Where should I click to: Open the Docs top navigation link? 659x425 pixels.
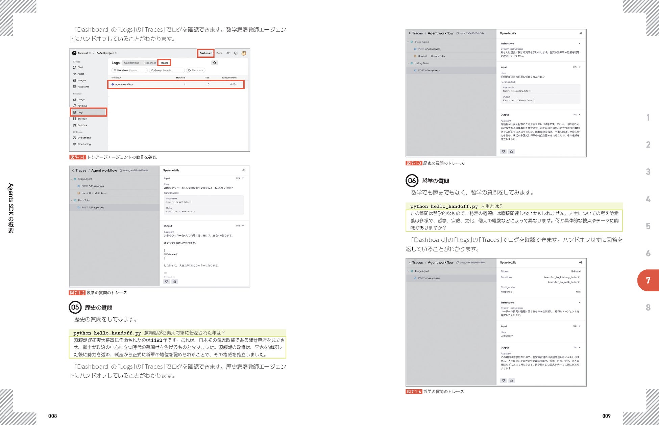[x=219, y=53]
